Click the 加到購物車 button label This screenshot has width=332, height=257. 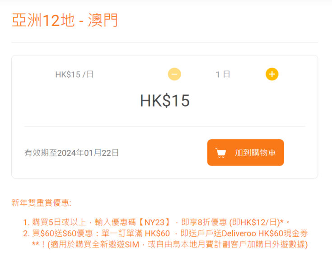[255, 153]
